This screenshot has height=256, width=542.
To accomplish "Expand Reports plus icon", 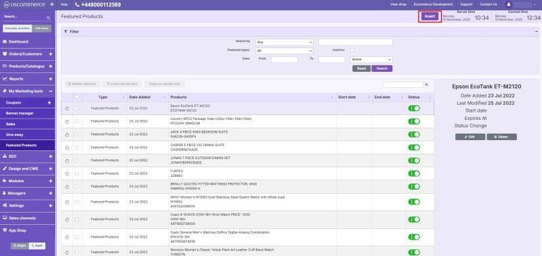I will coord(50,79).
